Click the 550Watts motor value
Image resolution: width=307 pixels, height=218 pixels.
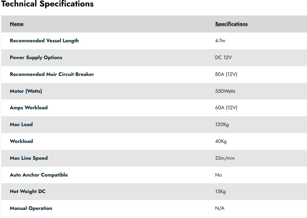click(x=225, y=91)
